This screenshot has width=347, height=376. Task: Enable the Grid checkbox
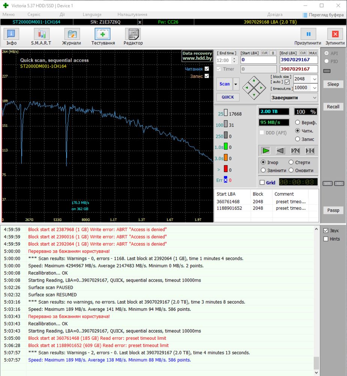(x=262, y=183)
